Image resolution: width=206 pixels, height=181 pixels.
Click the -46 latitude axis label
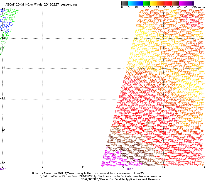[3, 98]
